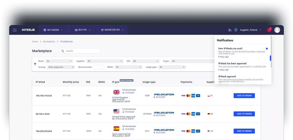Image resolution: width=293 pixels, height=140 pixels.
Task: Click the INTERLIR logo
Action: coord(28,30)
